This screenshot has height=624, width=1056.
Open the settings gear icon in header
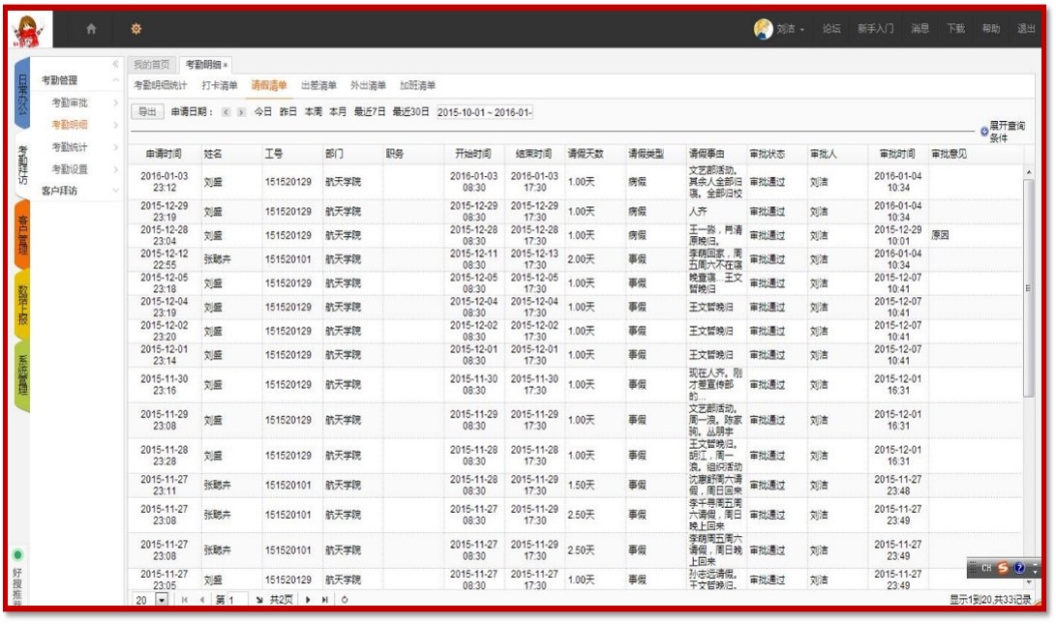click(x=136, y=29)
